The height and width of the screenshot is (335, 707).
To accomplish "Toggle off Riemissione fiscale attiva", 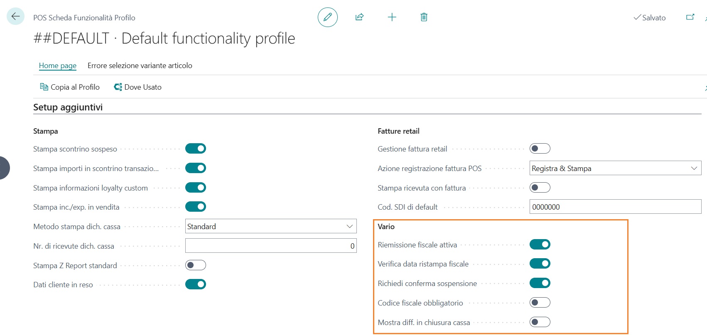I will point(540,245).
